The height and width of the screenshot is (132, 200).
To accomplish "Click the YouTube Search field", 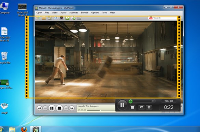I will click(164, 18).
